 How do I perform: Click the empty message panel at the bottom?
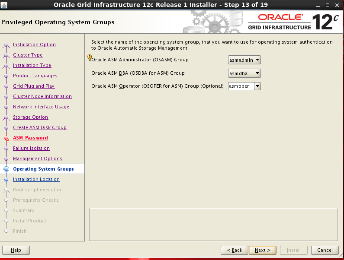pos(213,224)
